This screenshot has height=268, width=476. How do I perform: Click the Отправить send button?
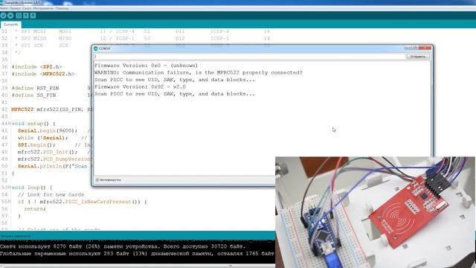[418, 57]
